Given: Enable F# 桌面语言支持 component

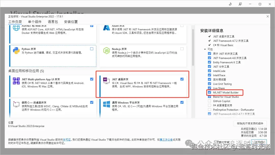Looking at the screenshot, I should [209, 105].
